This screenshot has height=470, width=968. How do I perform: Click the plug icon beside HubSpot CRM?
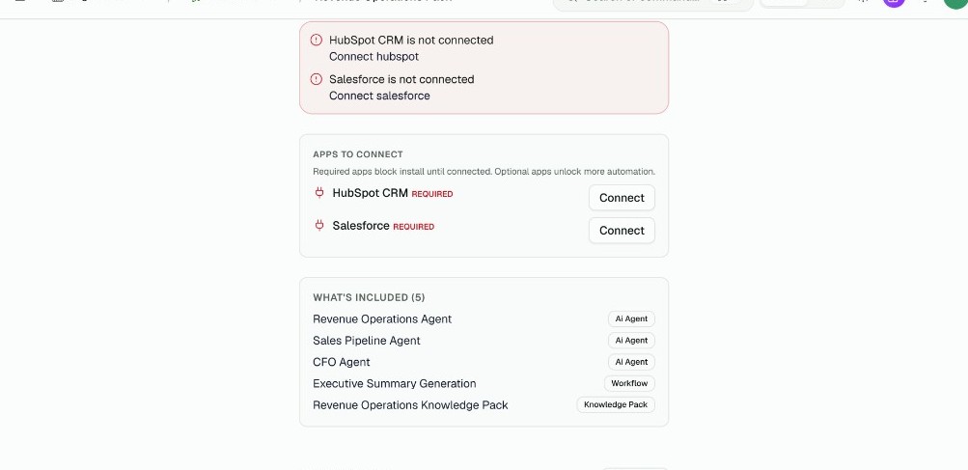click(319, 193)
